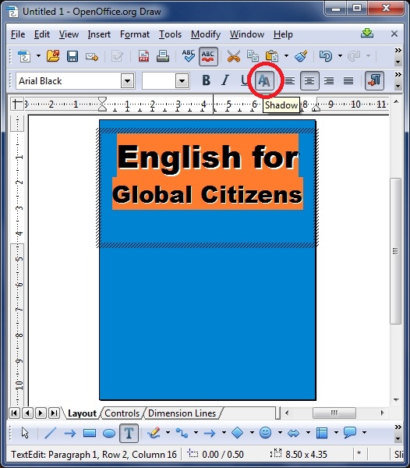This screenshot has width=410, height=468.
Task: Export directly as PDF icon
Action: (143, 56)
